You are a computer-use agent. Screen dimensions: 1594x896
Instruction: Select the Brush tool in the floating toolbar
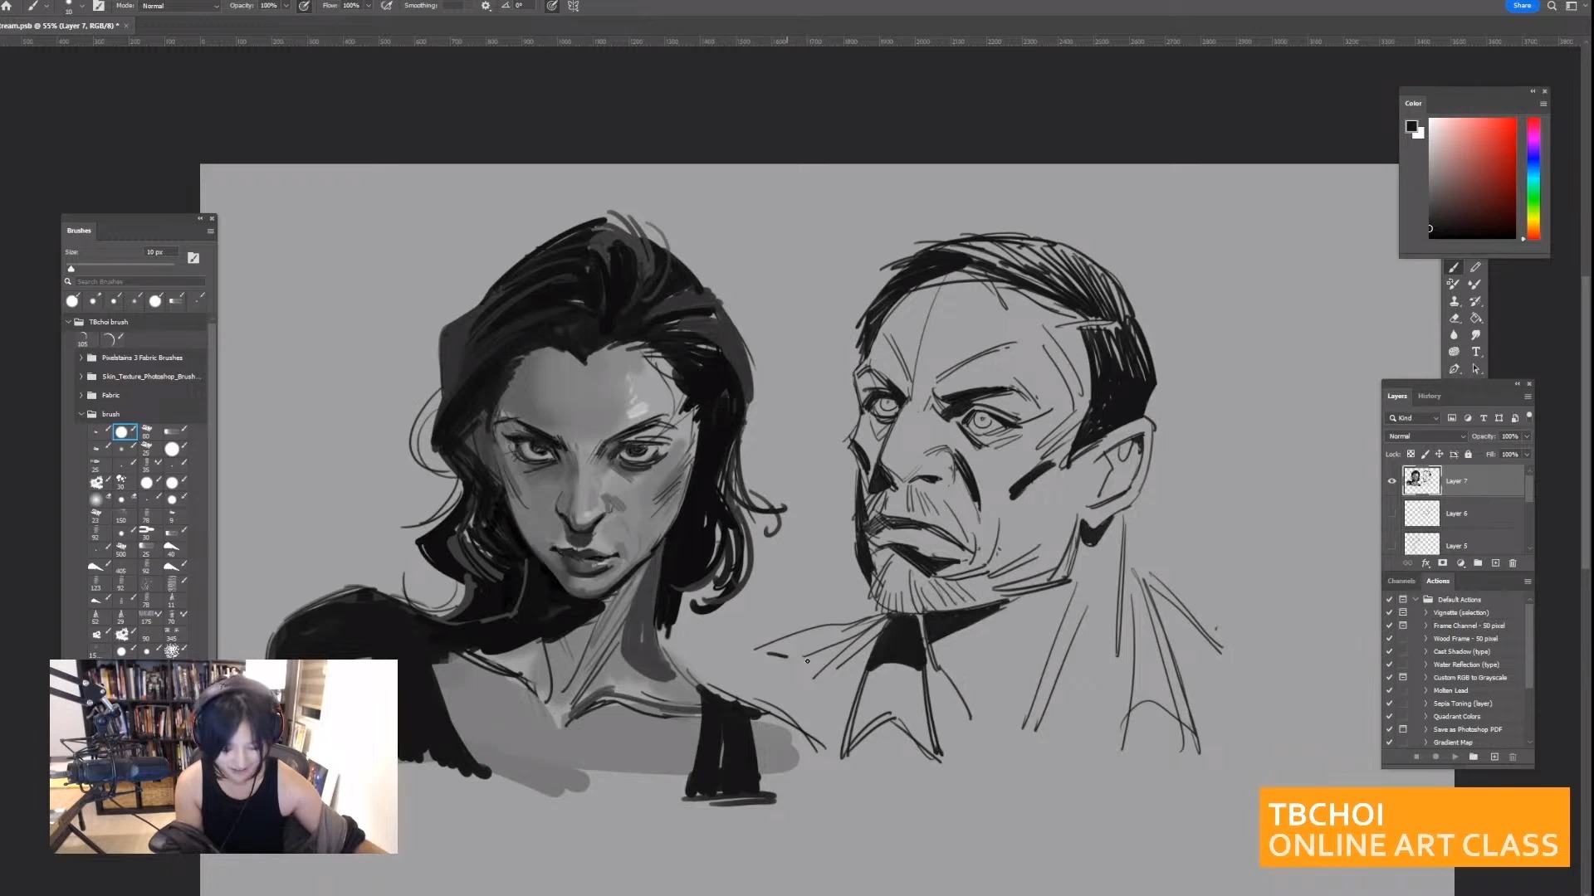[x=1454, y=267]
